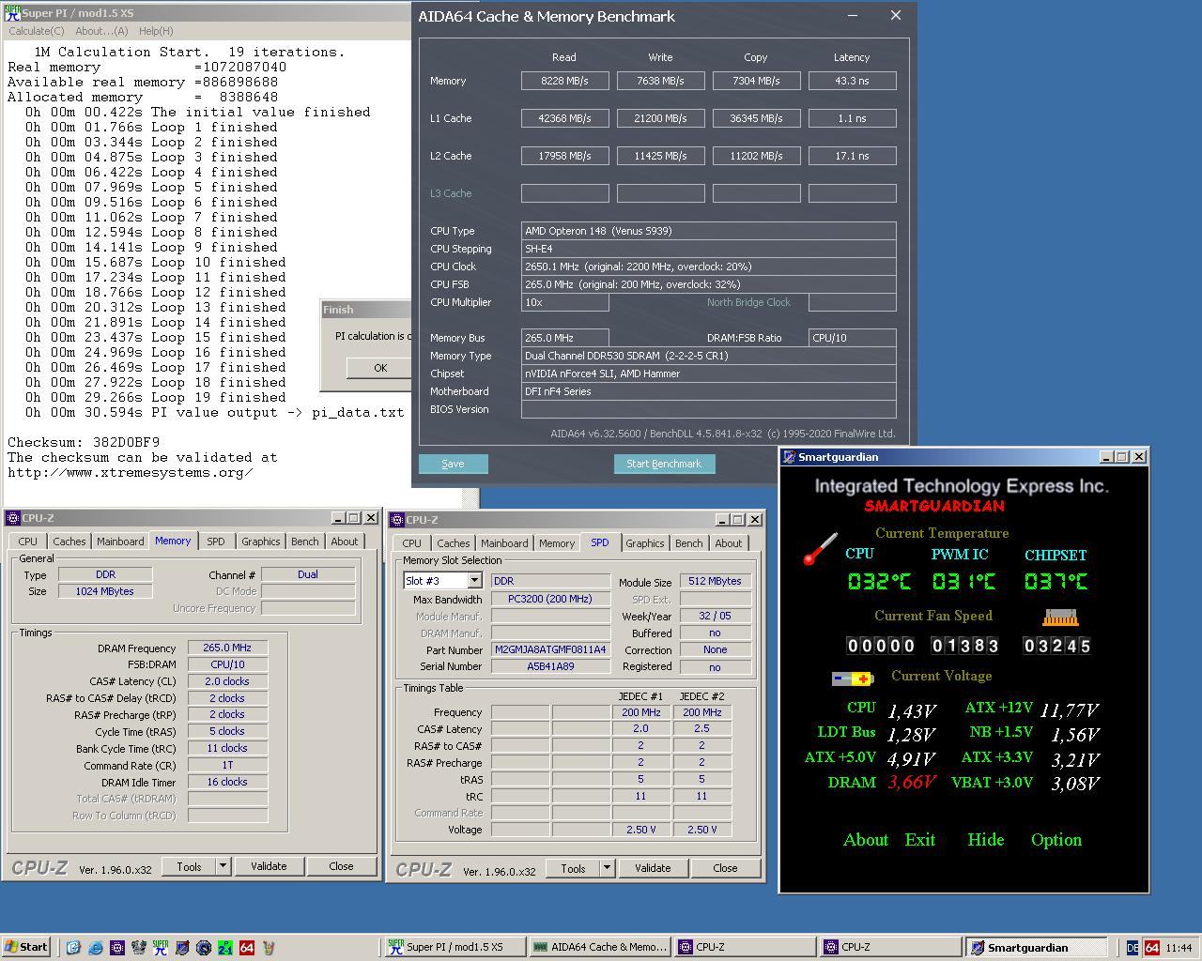Open Mainboard tab in CPU-Z Memory window
The height and width of the screenshot is (961, 1202).
tap(120, 542)
